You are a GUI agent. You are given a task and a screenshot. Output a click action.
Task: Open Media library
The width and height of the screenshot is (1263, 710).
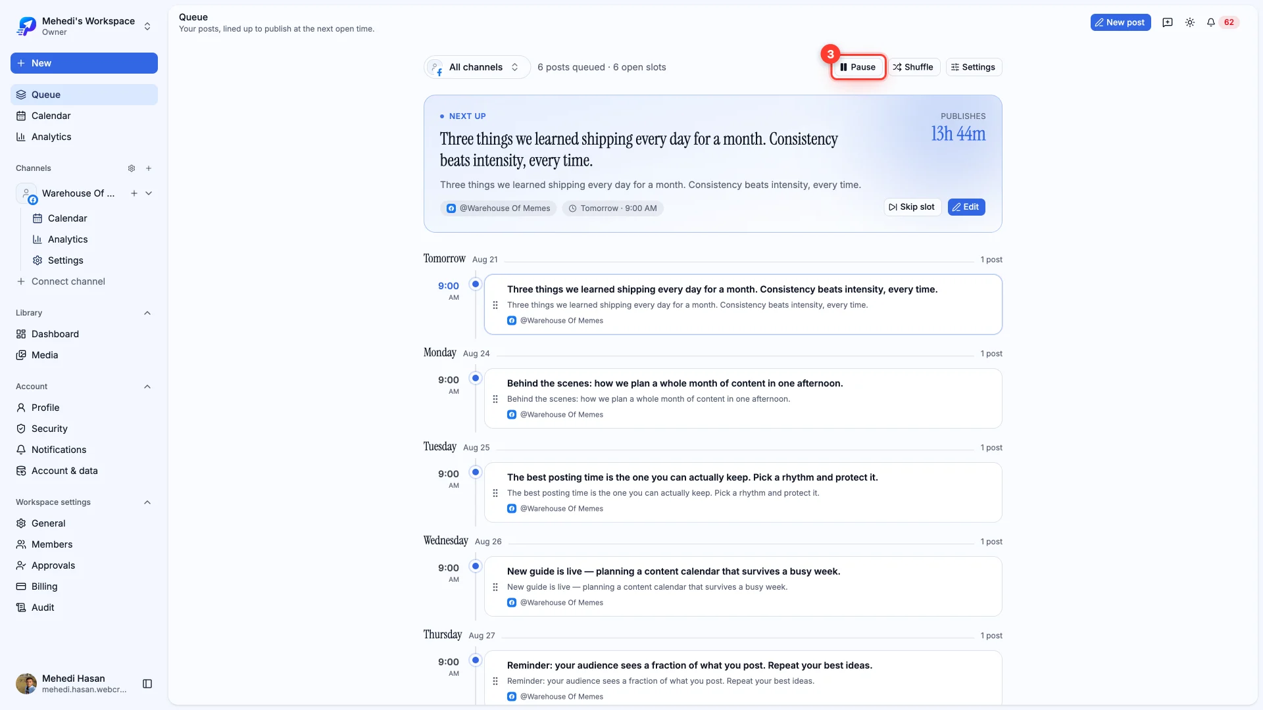tap(84, 355)
